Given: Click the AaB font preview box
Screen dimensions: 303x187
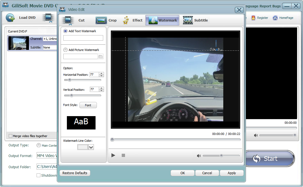Looking at the screenshot, I should coord(81,123).
